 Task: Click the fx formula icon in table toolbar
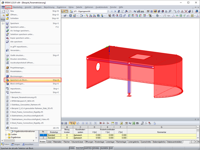click(x=146, y=123)
